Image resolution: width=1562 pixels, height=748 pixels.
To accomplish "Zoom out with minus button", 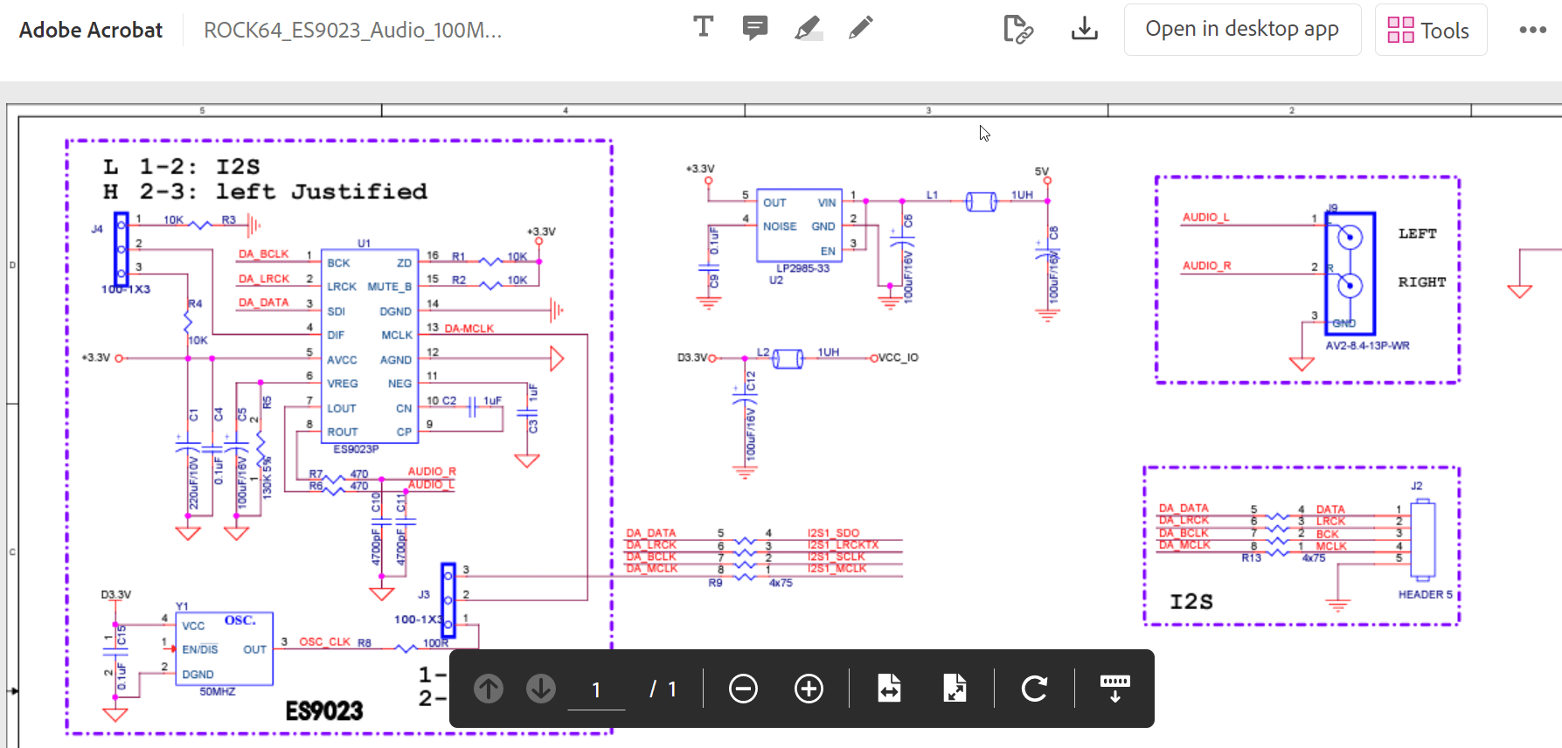I will tap(743, 689).
